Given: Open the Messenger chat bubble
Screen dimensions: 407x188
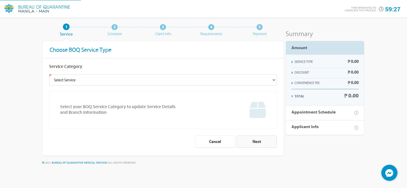Looking at the screenshot, I should (389, 173).
